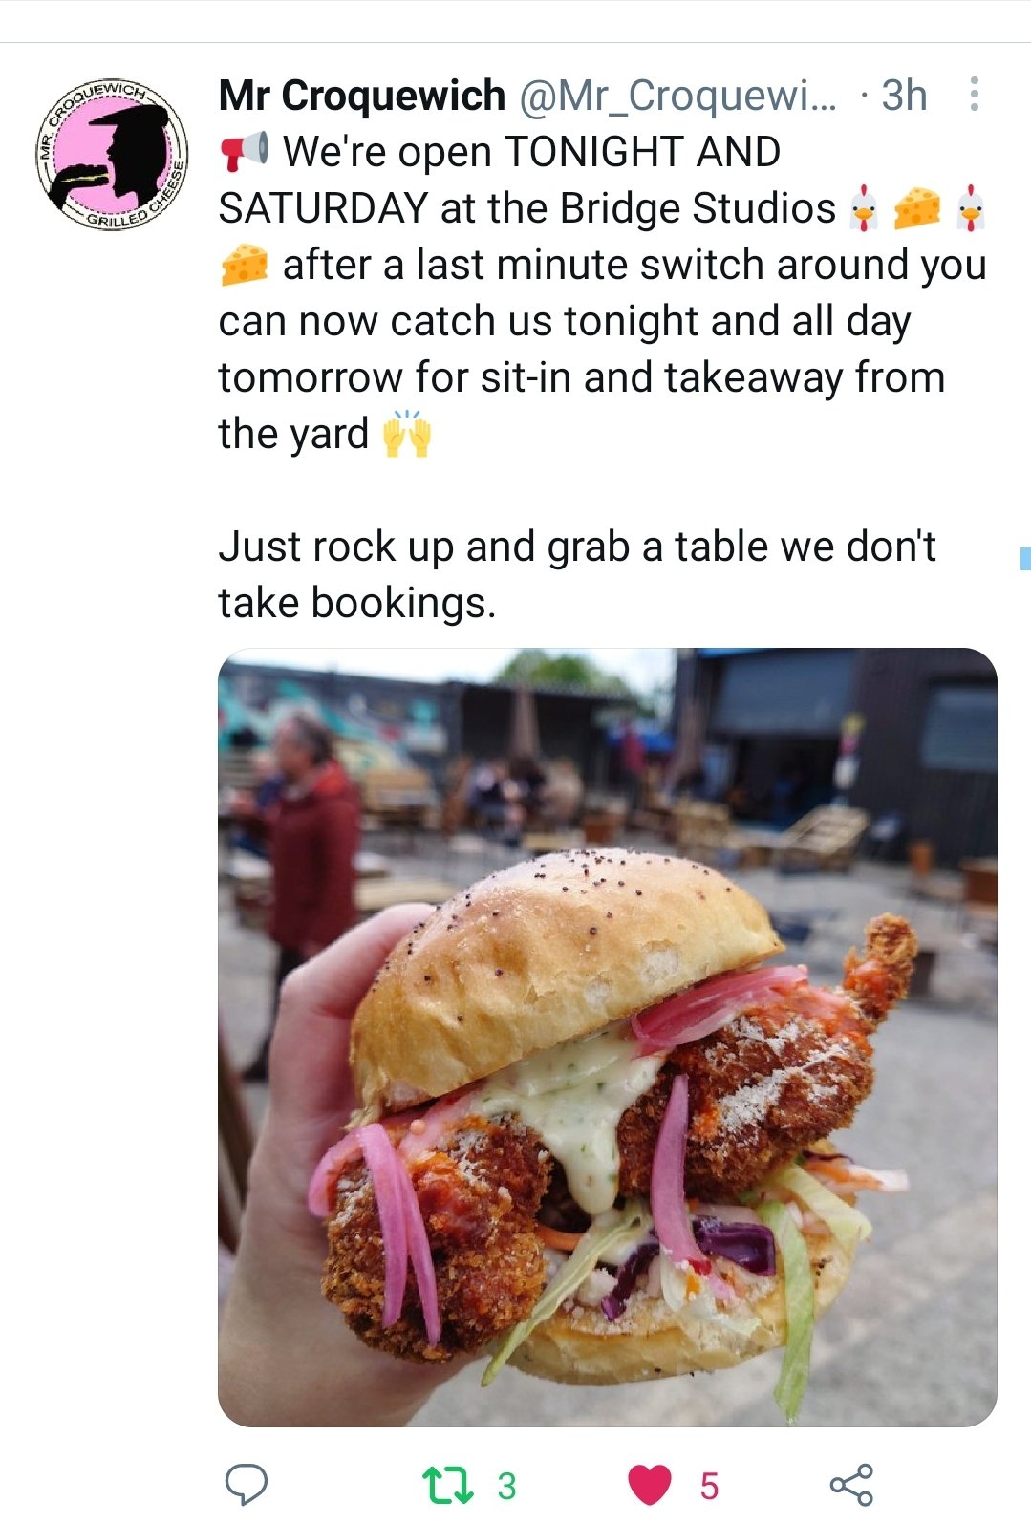Click the retweet count of 3

click(506, 1486)
